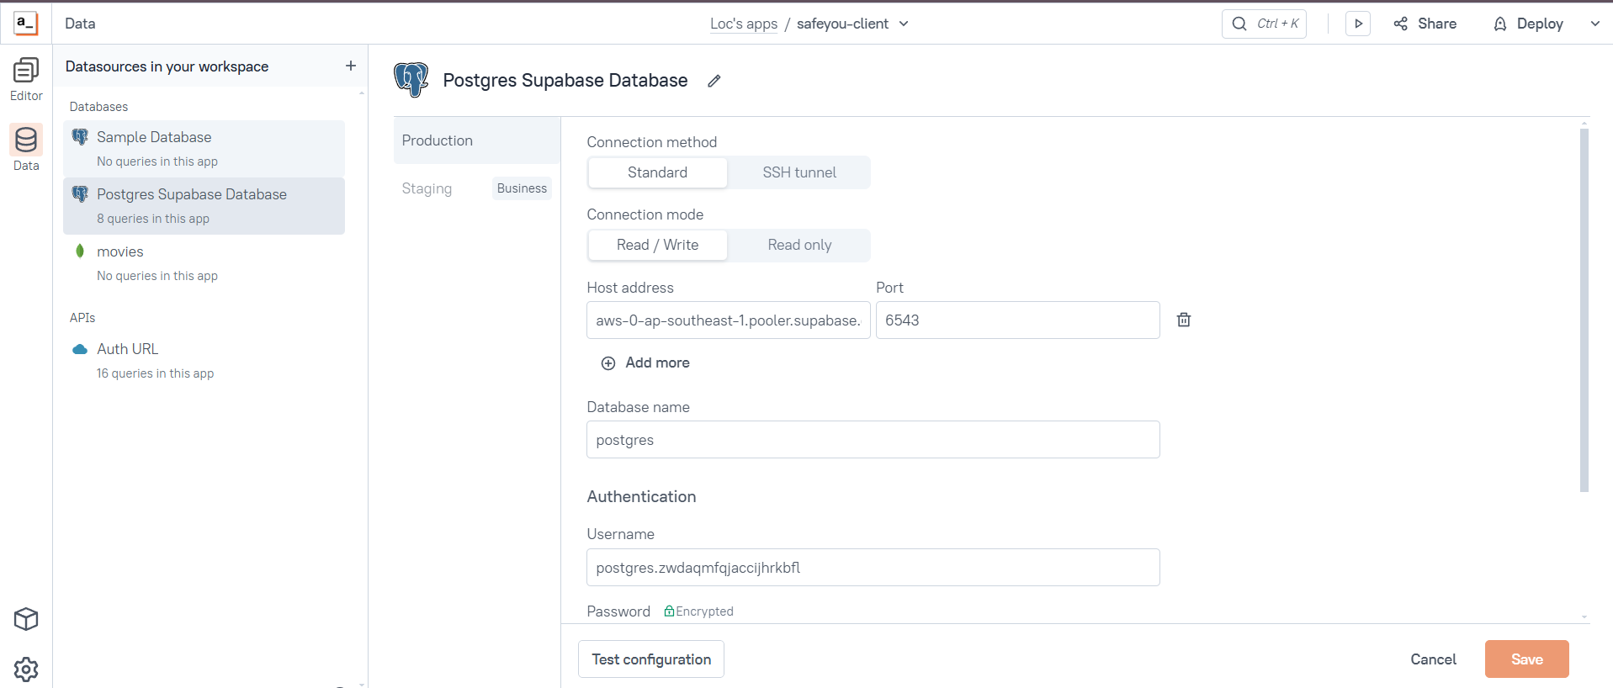
Task: Cancel datasource changes
Action: click(x=1433, y=659)
